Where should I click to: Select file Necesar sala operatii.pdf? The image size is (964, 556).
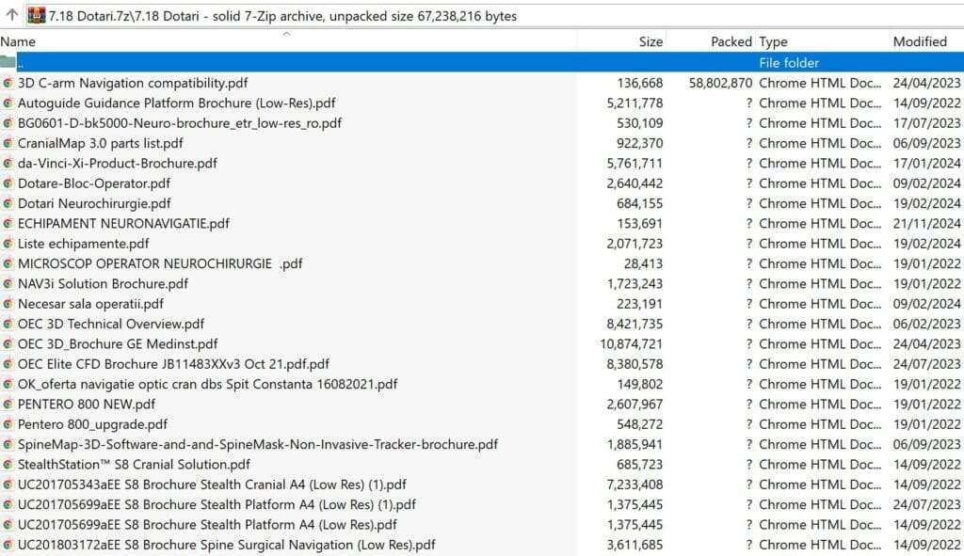pos(90,304)
